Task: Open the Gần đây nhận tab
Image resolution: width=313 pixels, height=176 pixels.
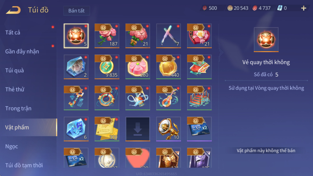Action: (x=22, y=51)
